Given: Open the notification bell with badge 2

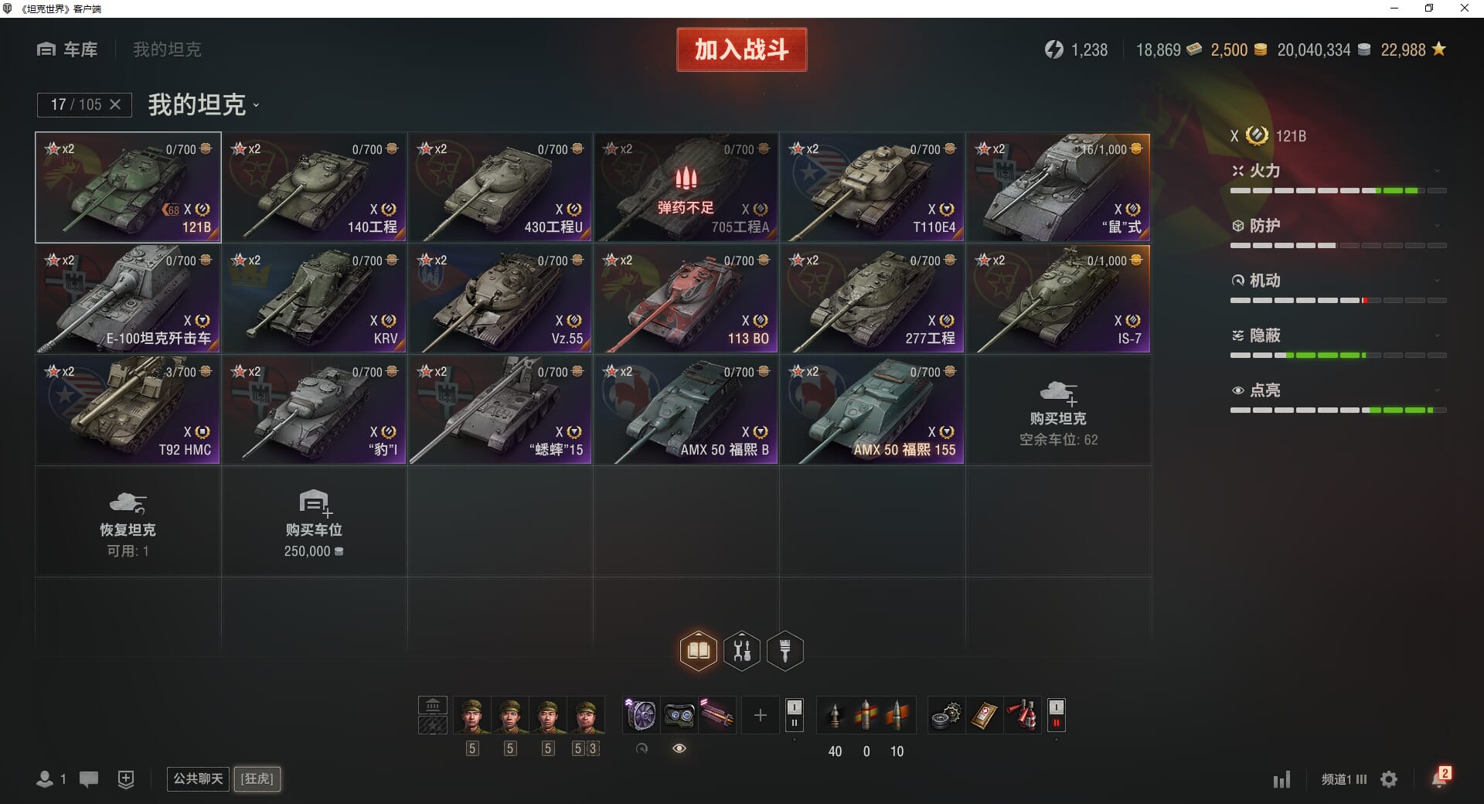Looking at the screenshot, I should click(x=1440, y=778).
